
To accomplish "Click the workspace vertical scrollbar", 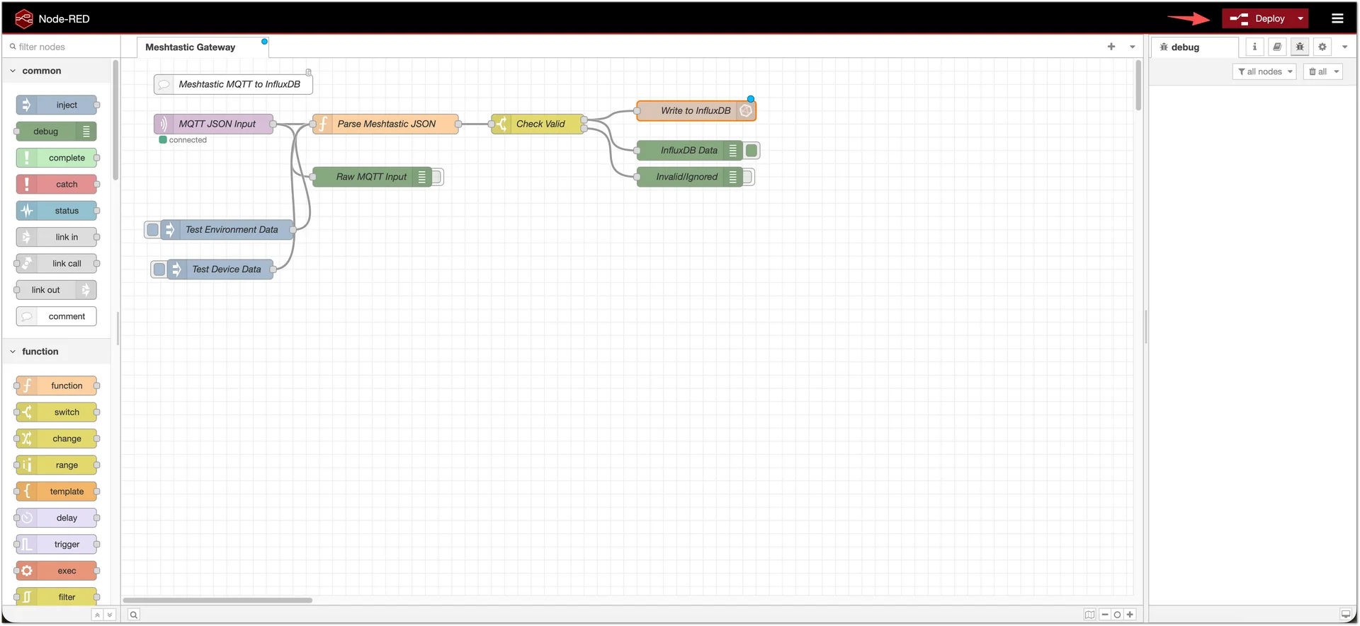I will (1138, 86).
